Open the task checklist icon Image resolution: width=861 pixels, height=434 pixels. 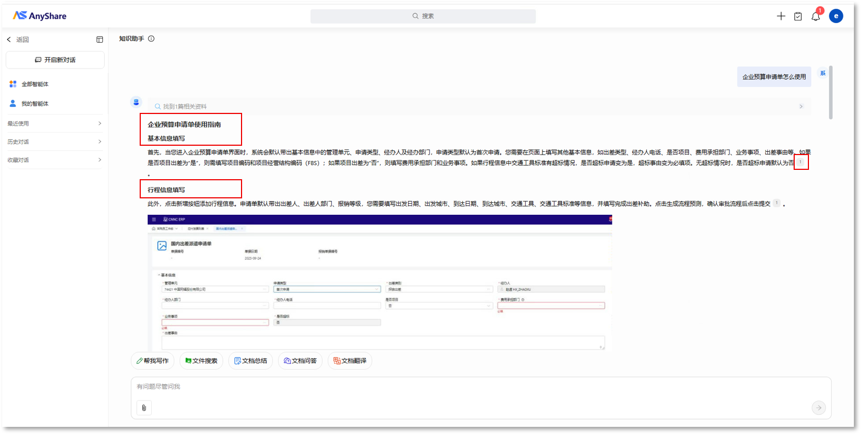coord(798,16)
